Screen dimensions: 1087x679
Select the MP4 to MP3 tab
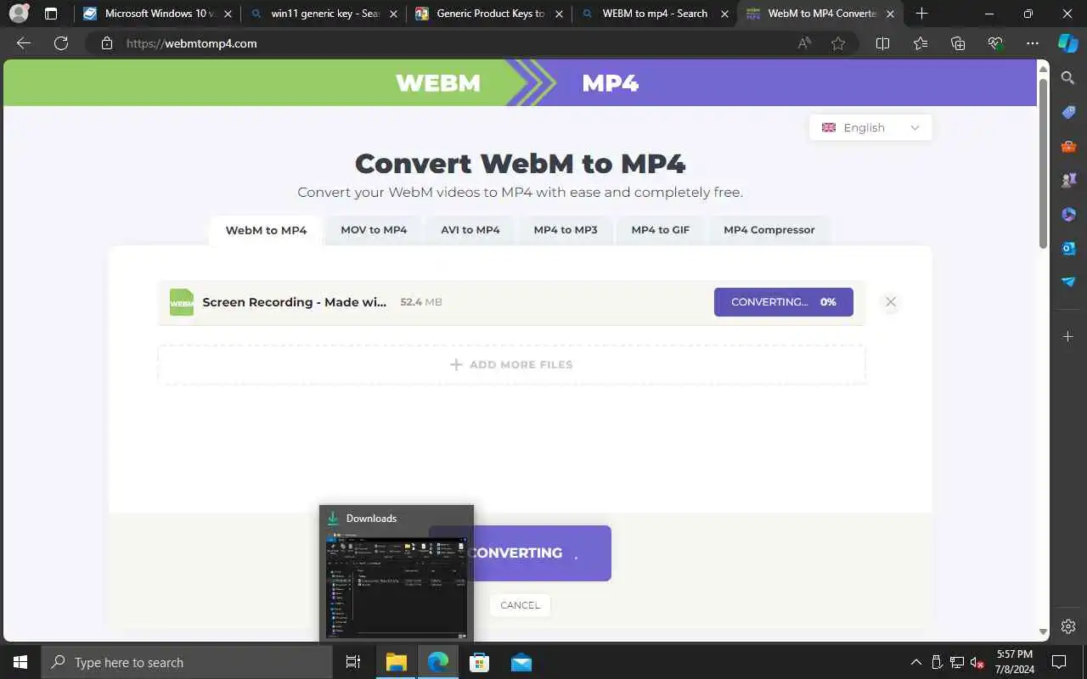[566, 230]
